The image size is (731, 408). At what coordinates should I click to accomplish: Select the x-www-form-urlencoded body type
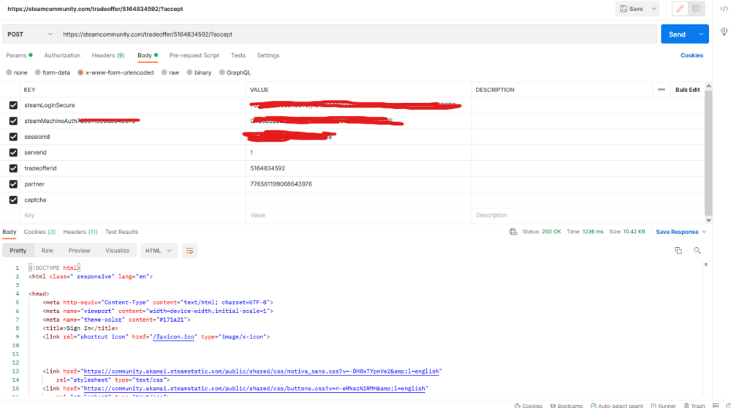tap(80, 72)
